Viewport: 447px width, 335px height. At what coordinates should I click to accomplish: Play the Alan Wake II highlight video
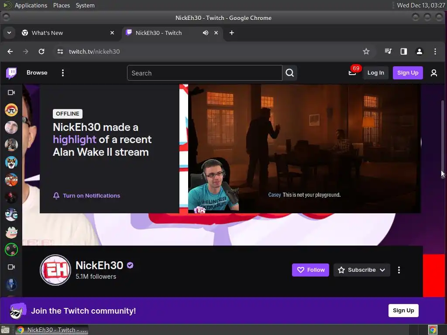(304, 148)
